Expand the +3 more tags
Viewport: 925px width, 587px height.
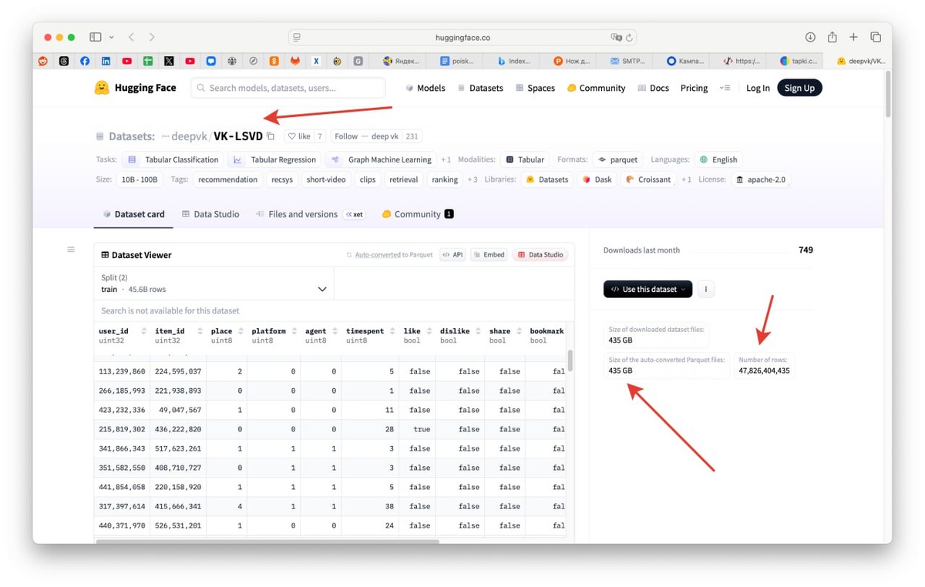pos(473,179)
